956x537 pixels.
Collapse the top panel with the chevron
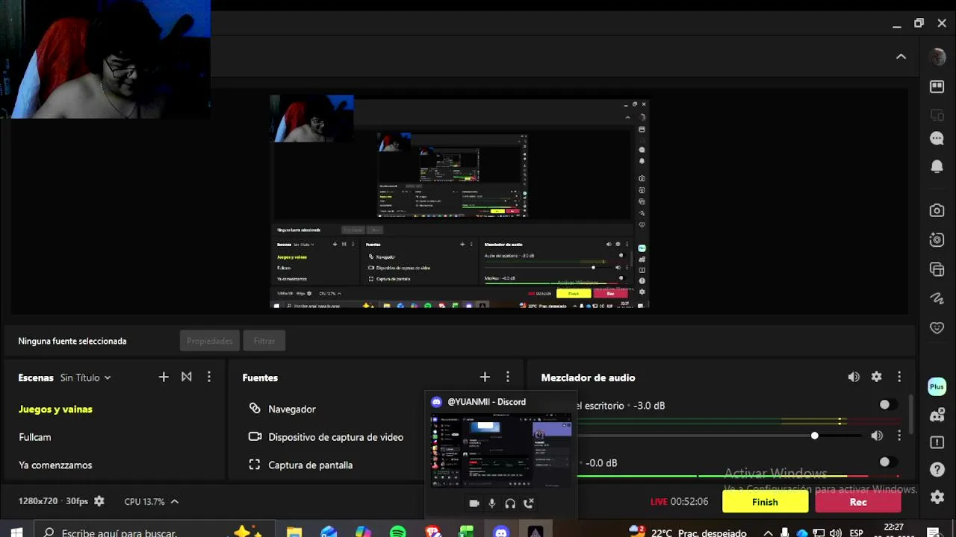[901, 57]
